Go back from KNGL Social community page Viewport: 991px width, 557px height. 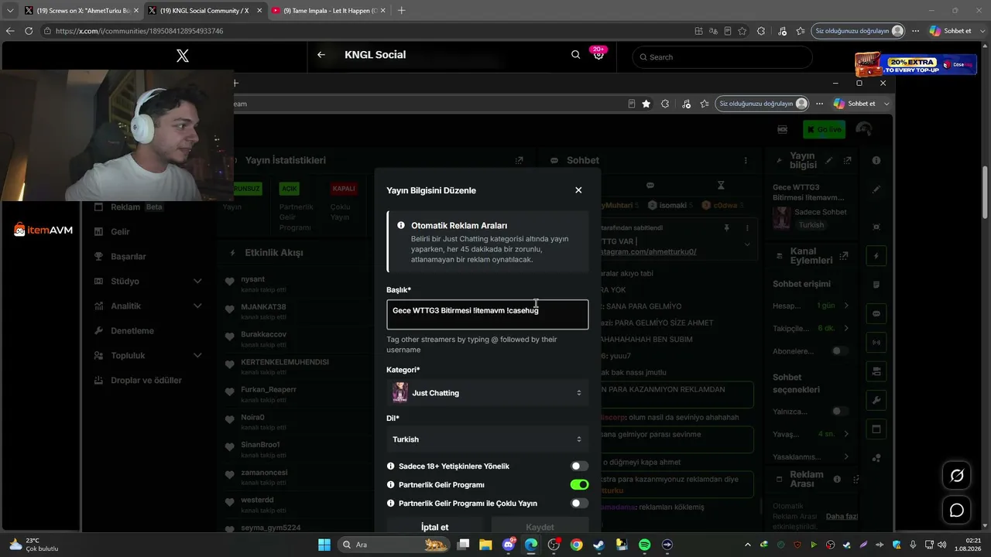pos(321,55)
